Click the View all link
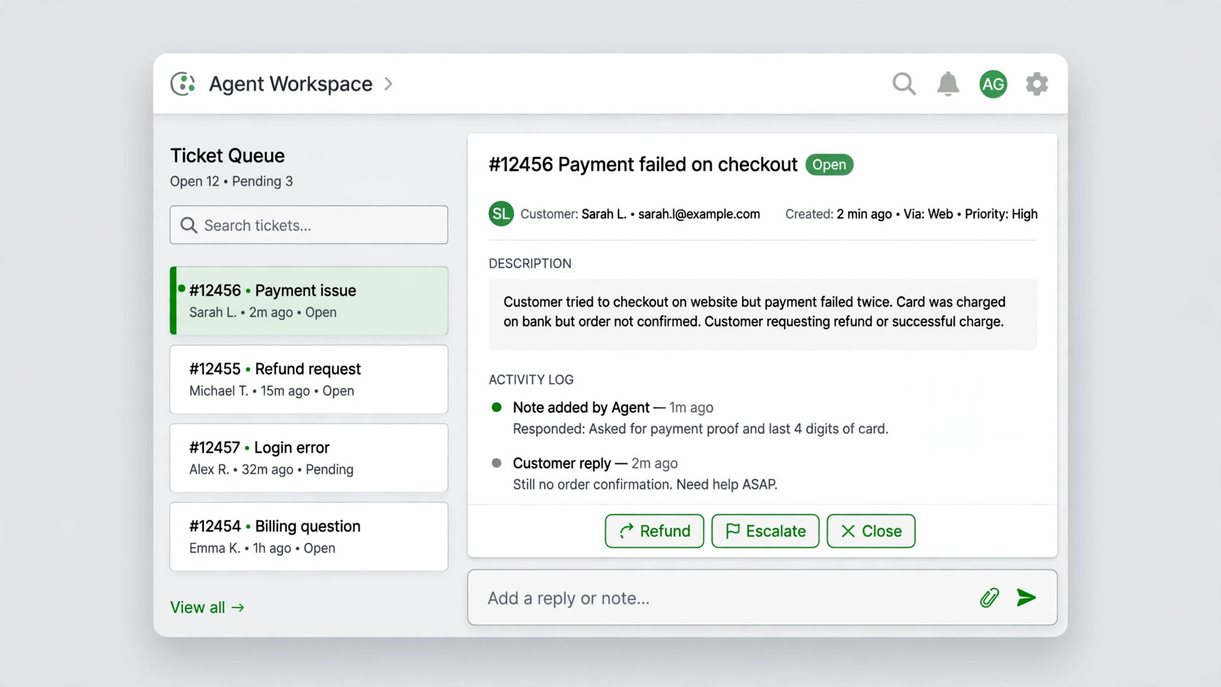This screenshot has width=1221, height=687. pos(207,607)
